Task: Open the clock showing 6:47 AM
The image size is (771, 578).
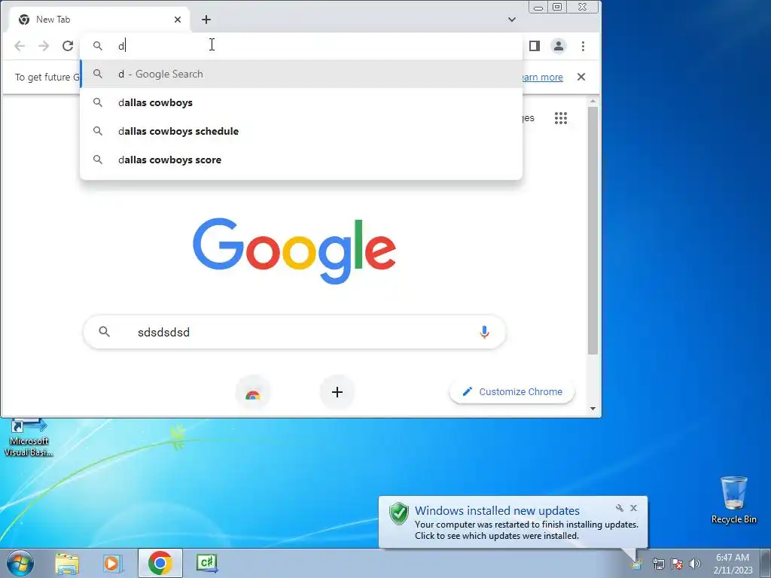Action: tap(733, 564)
